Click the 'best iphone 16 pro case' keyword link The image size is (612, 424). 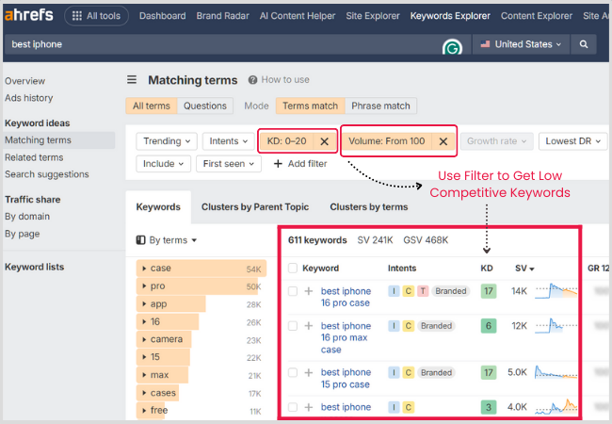[346, 297]
